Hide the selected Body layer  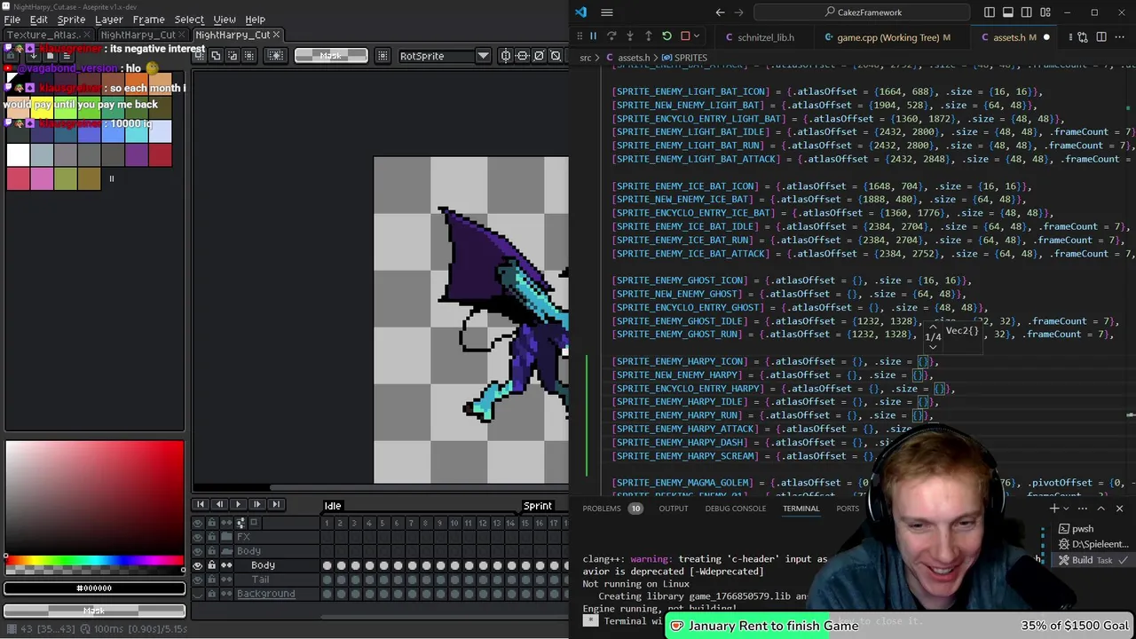pos(197,565)
